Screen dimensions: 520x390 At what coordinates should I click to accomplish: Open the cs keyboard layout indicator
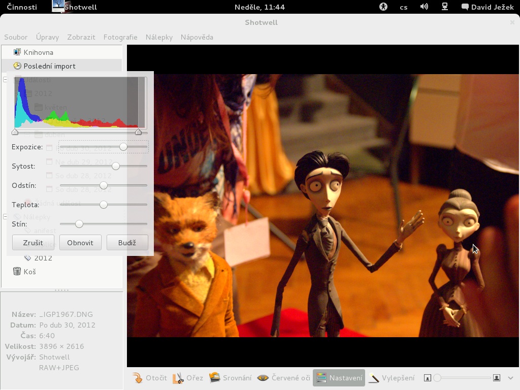click(404, 7)
